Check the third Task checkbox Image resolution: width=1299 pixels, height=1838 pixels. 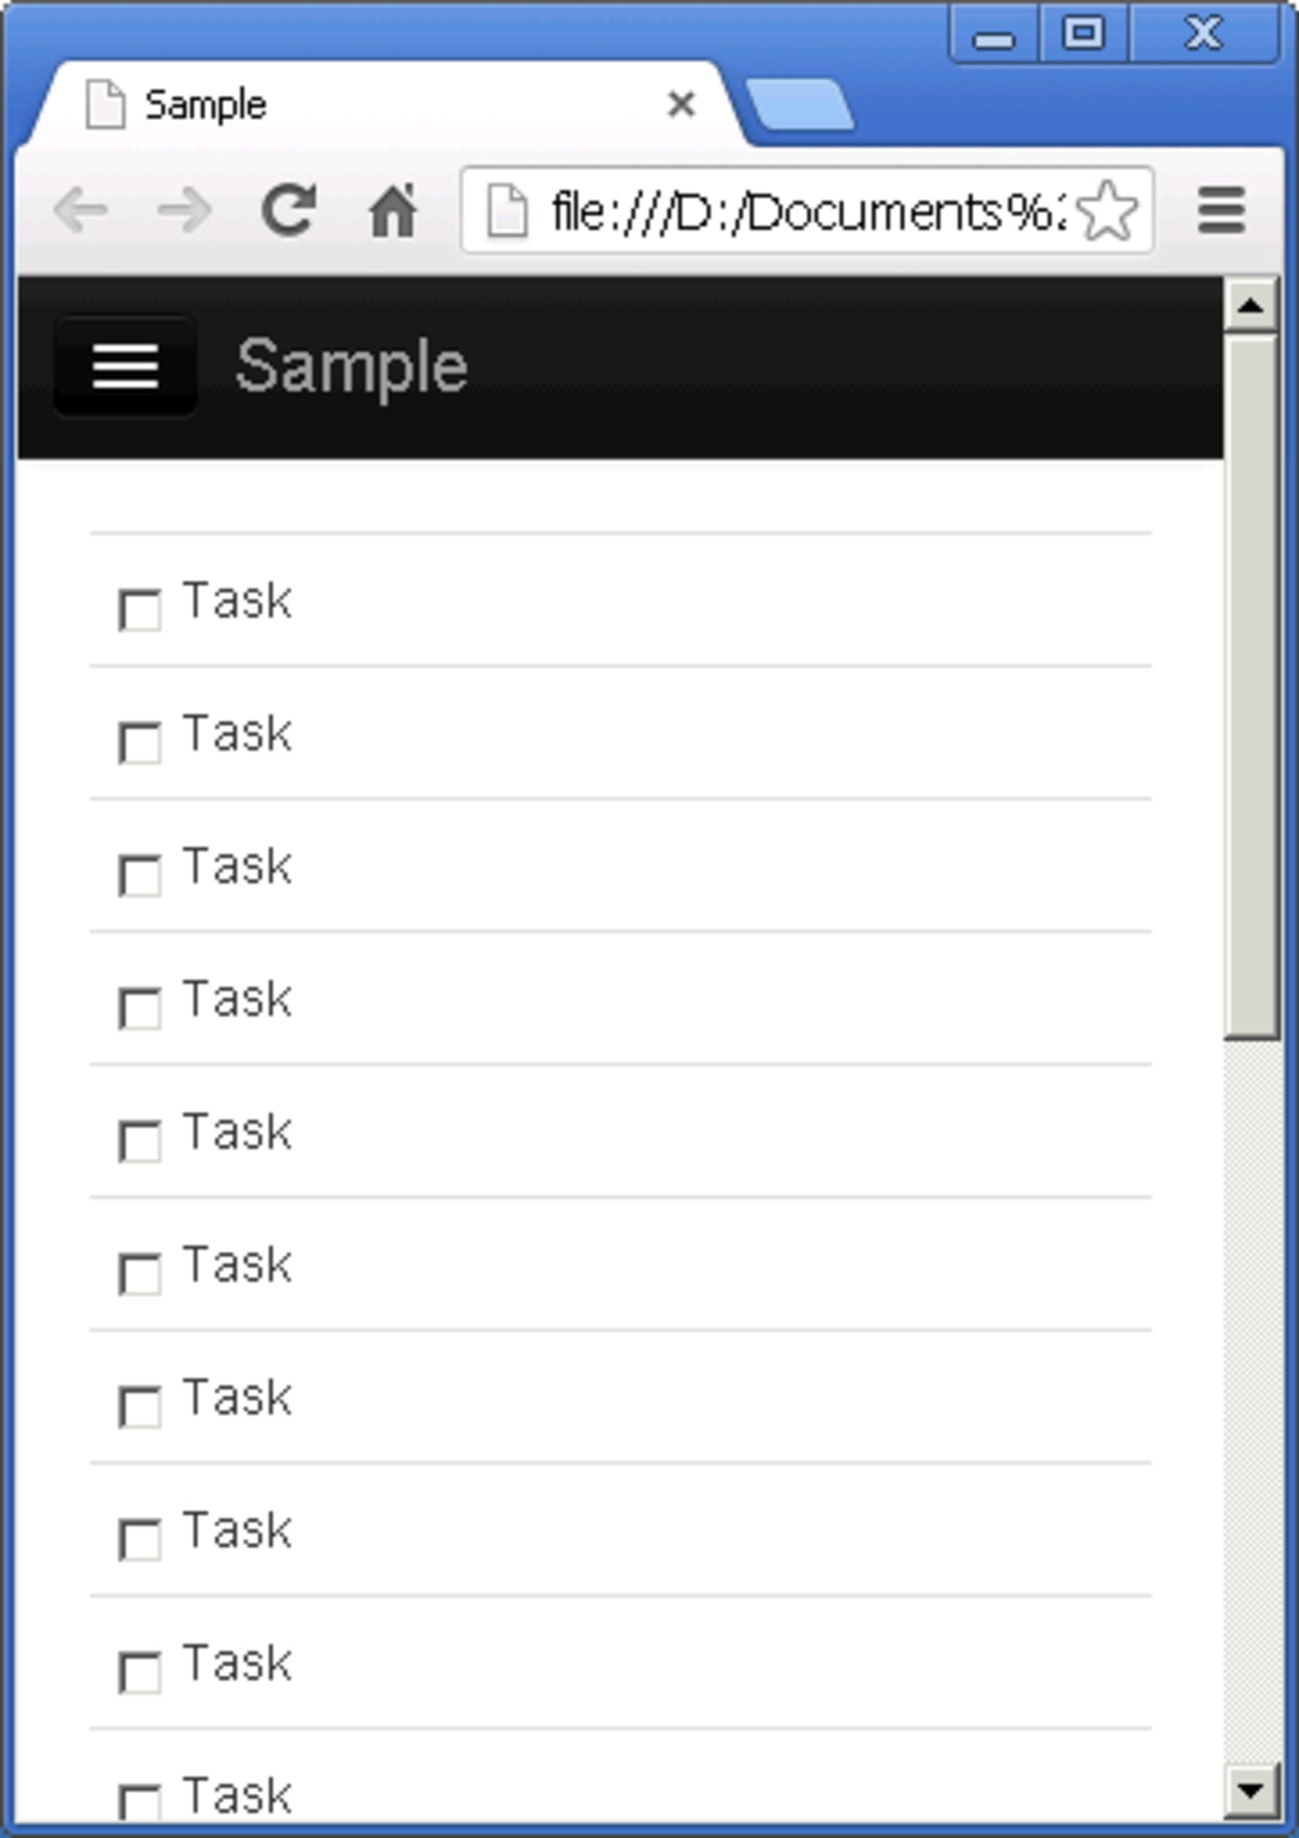coord(140,876)
